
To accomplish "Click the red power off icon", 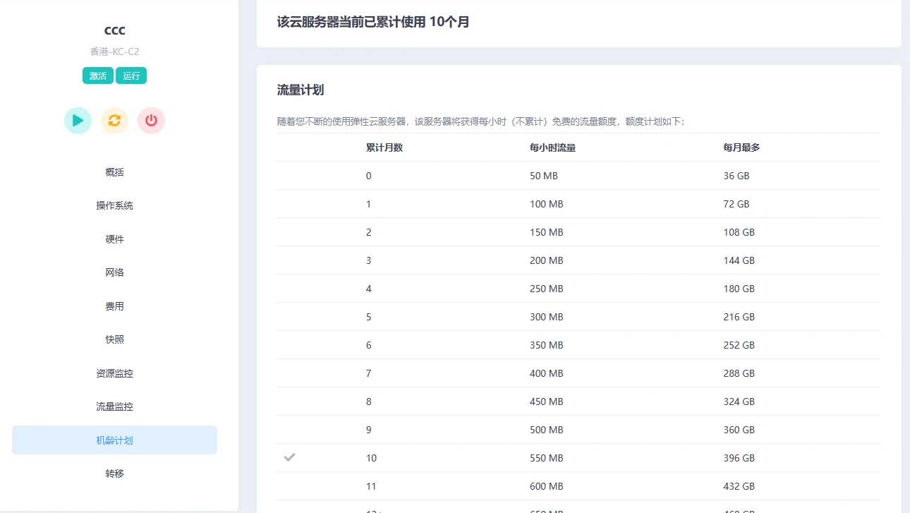I will click(x=151, y=121).
